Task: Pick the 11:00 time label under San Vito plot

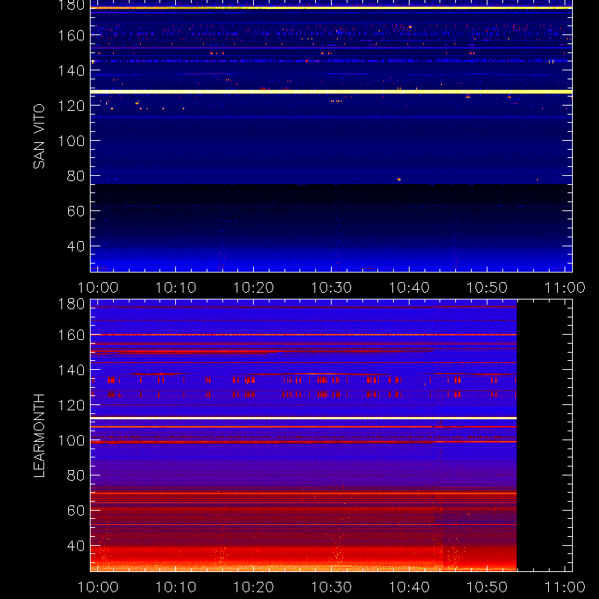Action: 565,288
